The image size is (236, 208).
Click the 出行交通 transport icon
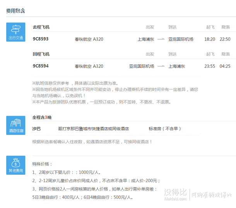point(15,32)
